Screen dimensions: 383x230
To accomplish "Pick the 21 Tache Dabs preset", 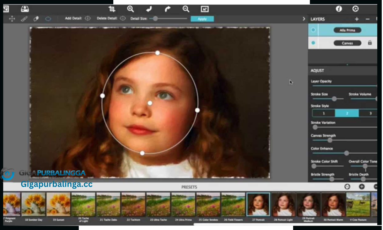I will pos(108,204).
